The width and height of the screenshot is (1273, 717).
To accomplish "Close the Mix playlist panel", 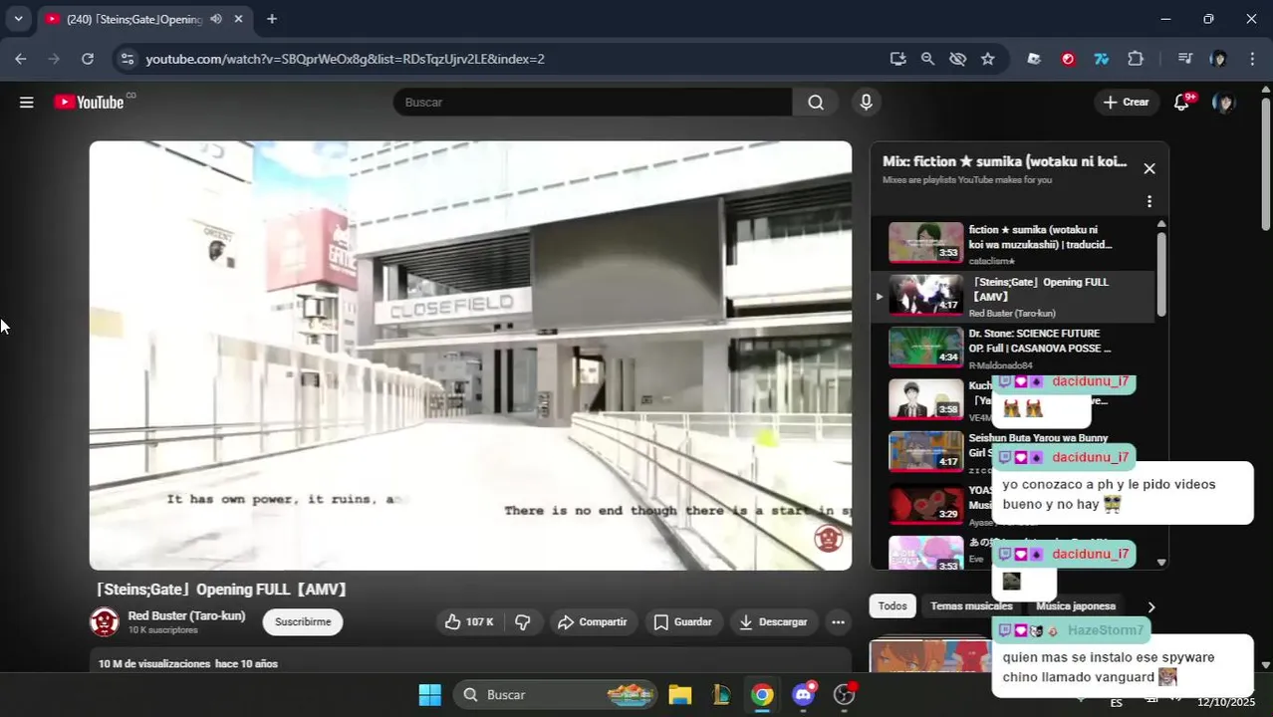I will 1149,168.
